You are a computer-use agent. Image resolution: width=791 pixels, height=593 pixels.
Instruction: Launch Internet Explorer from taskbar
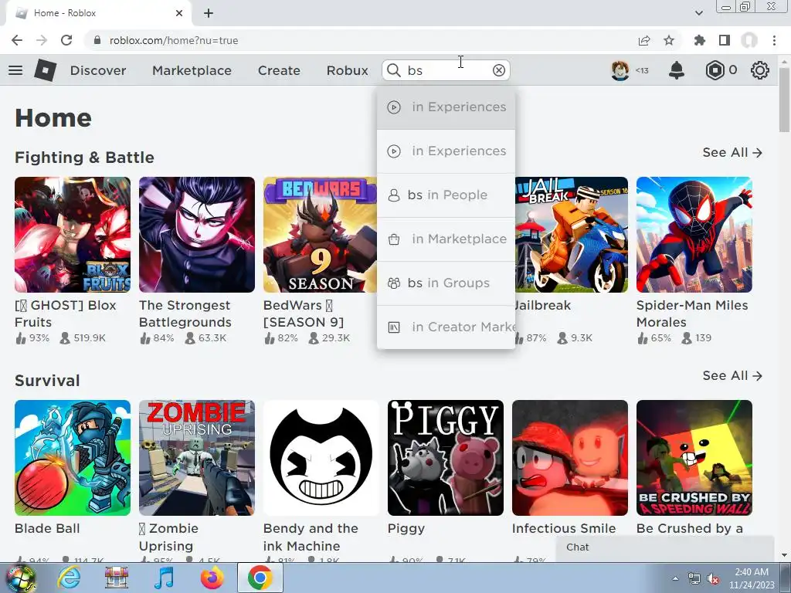(x=69, y=578)
